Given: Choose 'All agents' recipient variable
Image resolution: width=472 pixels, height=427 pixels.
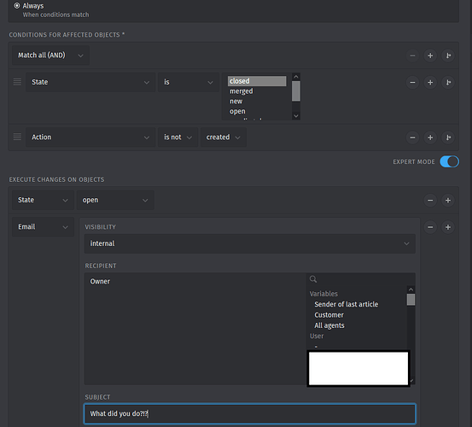Looking at the screenshot, I should pos(329,325).
